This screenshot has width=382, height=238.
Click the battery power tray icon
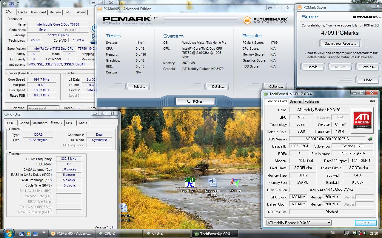pyautogui.click(x=355, y=233)
